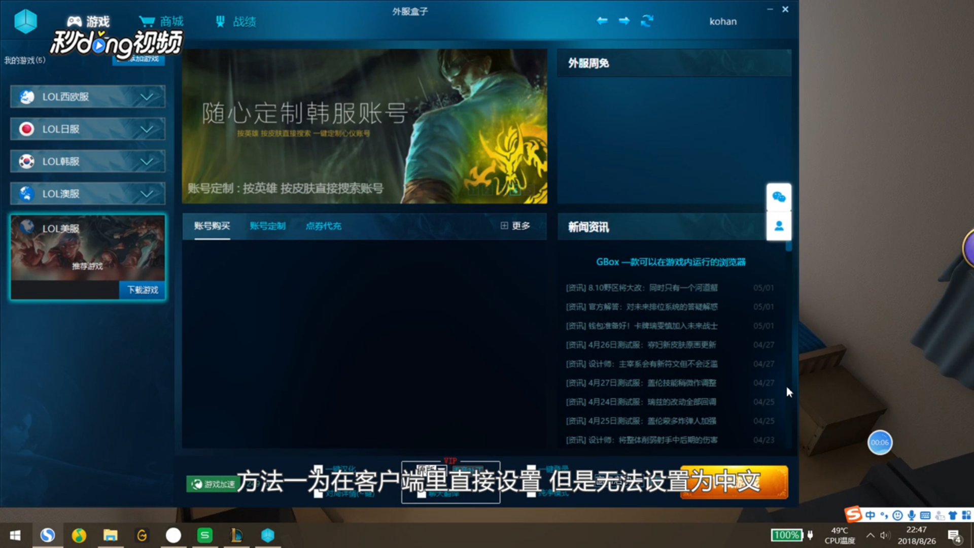Click the customer service person icon

[x=779, y=226]
